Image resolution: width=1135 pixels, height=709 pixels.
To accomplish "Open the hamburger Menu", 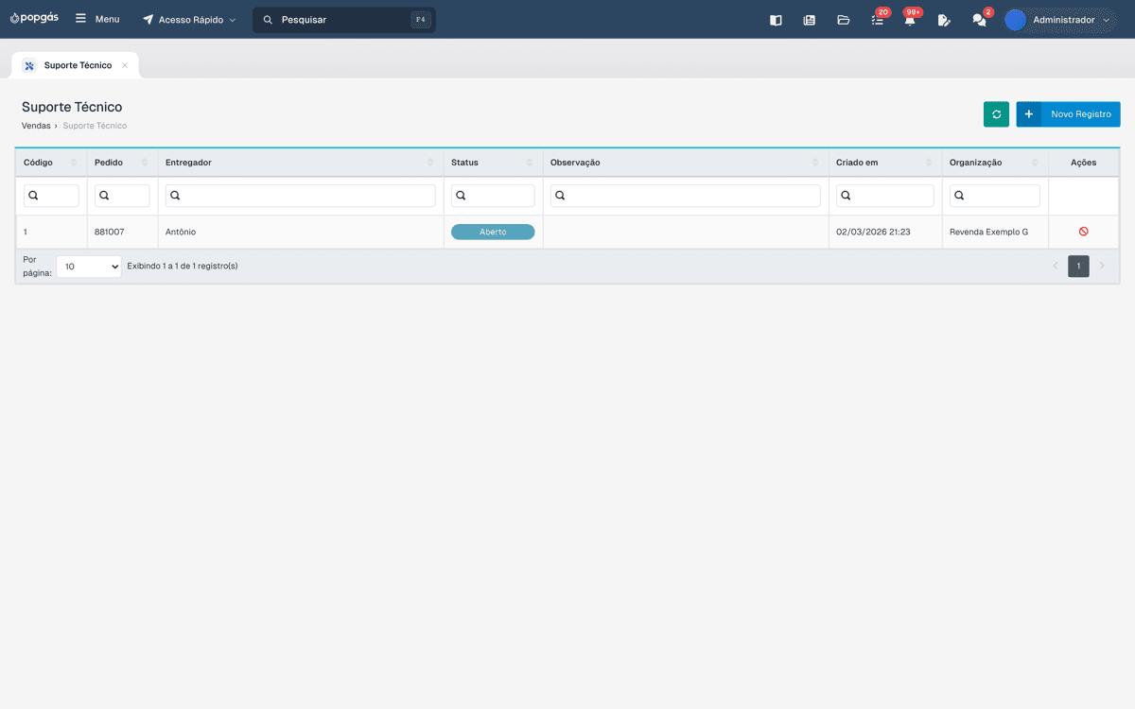I will [x=97, y=19].
